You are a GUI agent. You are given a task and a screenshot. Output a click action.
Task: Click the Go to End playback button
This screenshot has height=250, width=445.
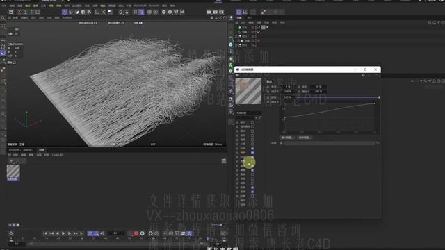(x=81, y=233)
